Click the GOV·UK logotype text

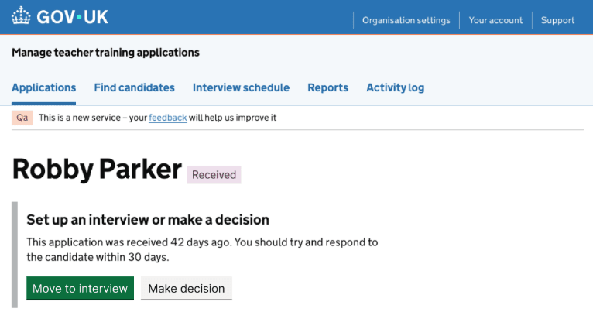(72, 17)
